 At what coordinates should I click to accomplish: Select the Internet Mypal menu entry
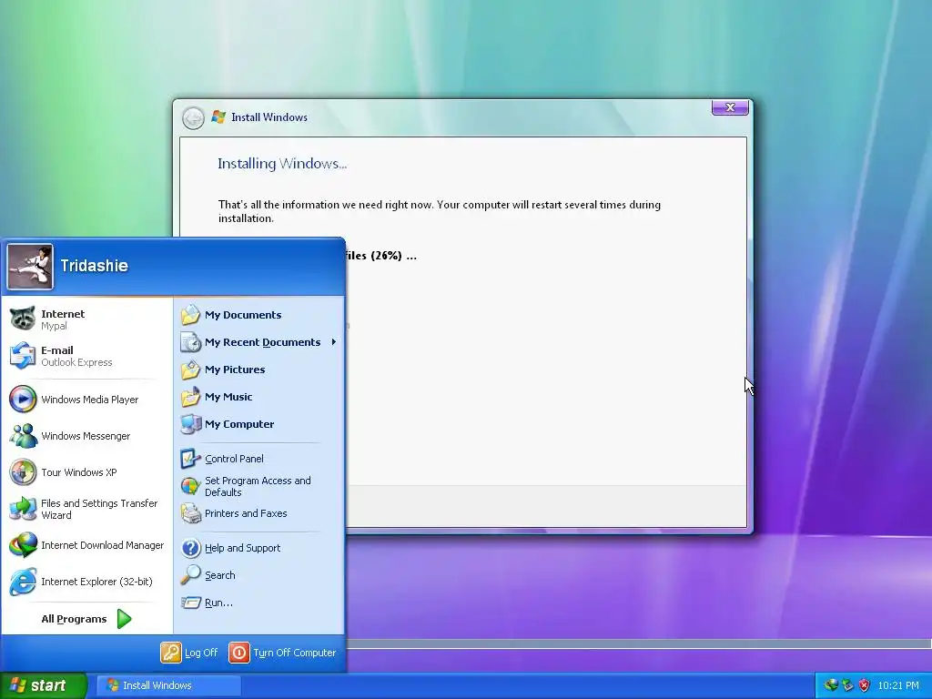pyautogui.click(x=86, y=319)
